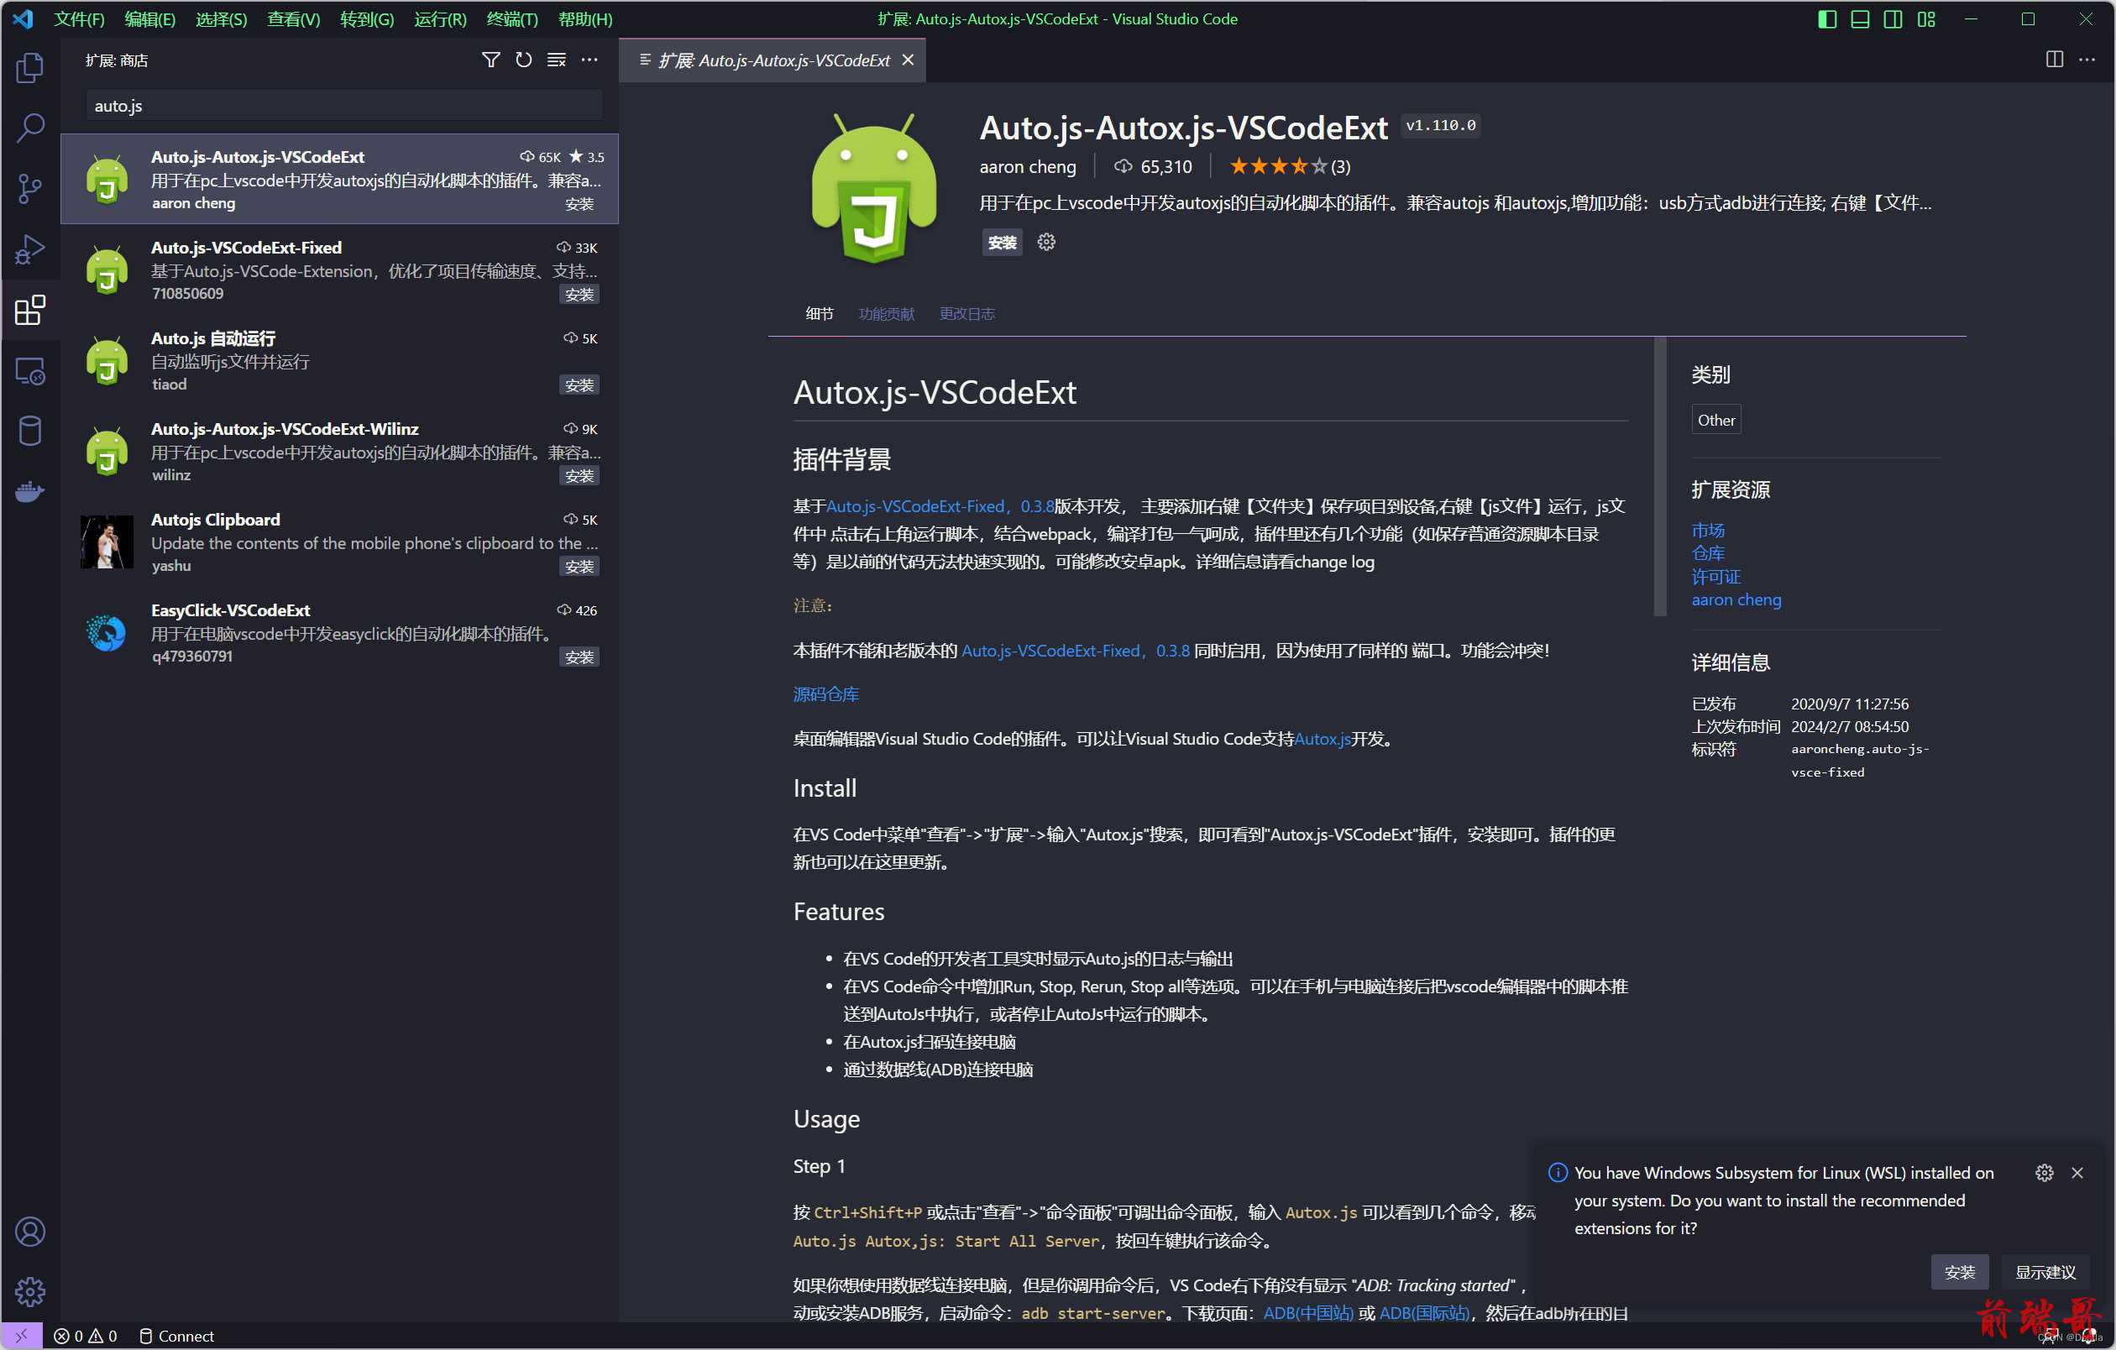This screenshot has width=2116, height=1350.
Task: Switch to the 更改日志 tab
Action: click(966, 315)
